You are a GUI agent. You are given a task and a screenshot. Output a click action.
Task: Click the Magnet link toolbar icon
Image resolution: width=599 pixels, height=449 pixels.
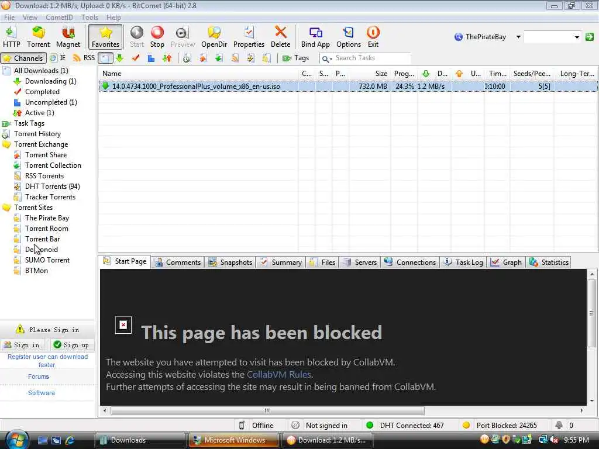tap(68, 37)
